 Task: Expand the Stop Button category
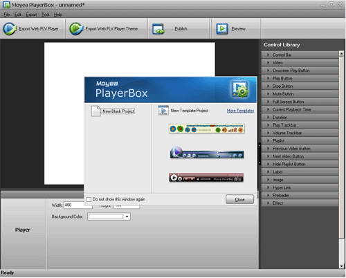pos(300,86)
